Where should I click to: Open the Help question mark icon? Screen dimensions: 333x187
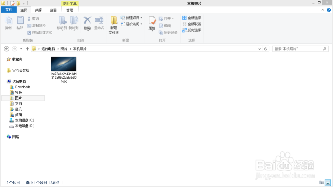point(329,10)
